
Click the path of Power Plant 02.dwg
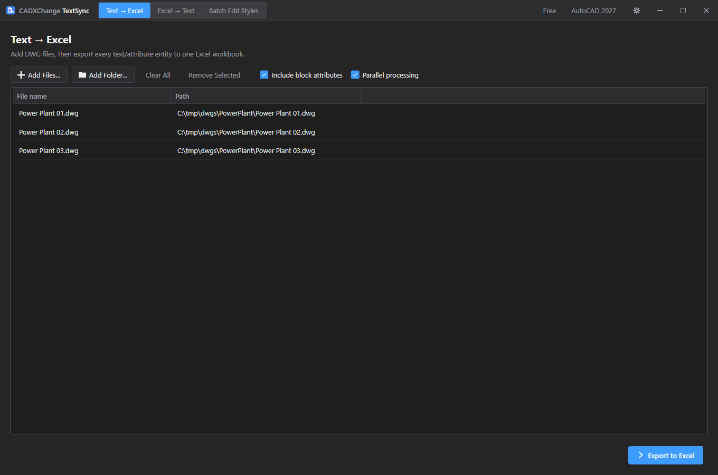246,132
